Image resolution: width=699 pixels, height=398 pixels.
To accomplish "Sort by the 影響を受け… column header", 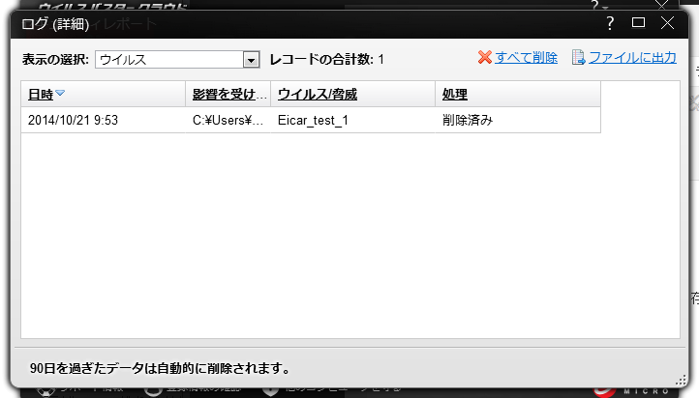I will coord(228,95).
